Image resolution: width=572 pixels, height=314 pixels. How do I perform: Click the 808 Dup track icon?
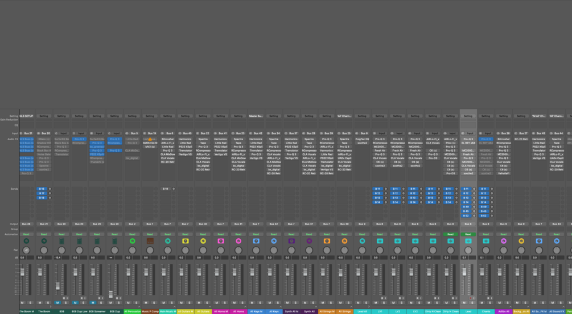click(x=114, y=241)
